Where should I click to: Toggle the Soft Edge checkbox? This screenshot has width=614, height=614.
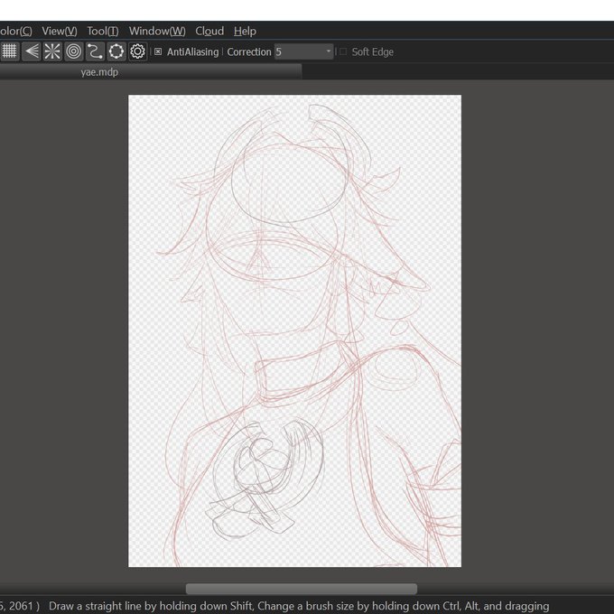343,51
